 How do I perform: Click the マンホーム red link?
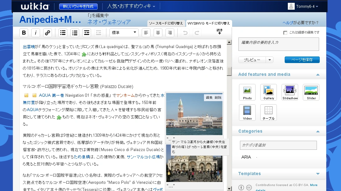(125, 95)
